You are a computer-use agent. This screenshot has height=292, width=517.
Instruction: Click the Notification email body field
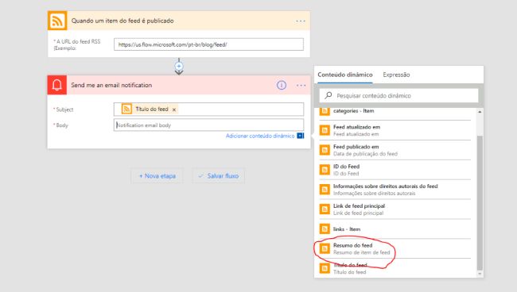[208, 125]
